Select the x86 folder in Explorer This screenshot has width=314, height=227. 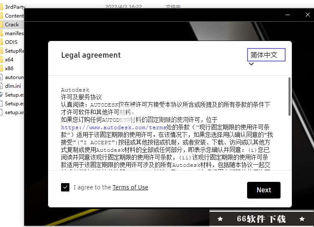pyautogui.click(x=9, y=69)
